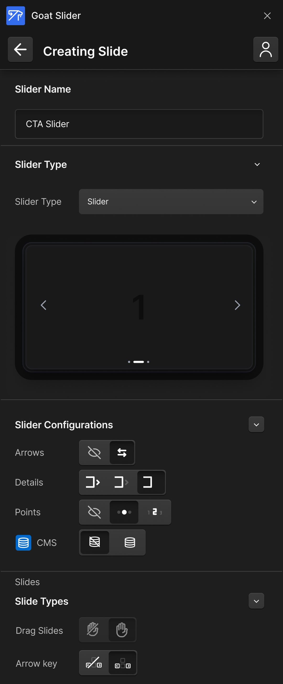Enable arrows with the double-arrow toggle
283x684 pixels.
click(x=122, y=453)
